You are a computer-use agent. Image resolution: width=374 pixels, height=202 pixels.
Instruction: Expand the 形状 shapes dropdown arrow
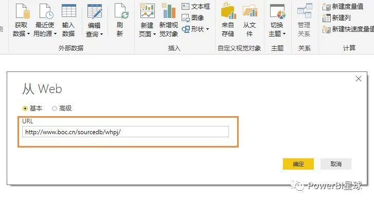click(x=207, y=29)
